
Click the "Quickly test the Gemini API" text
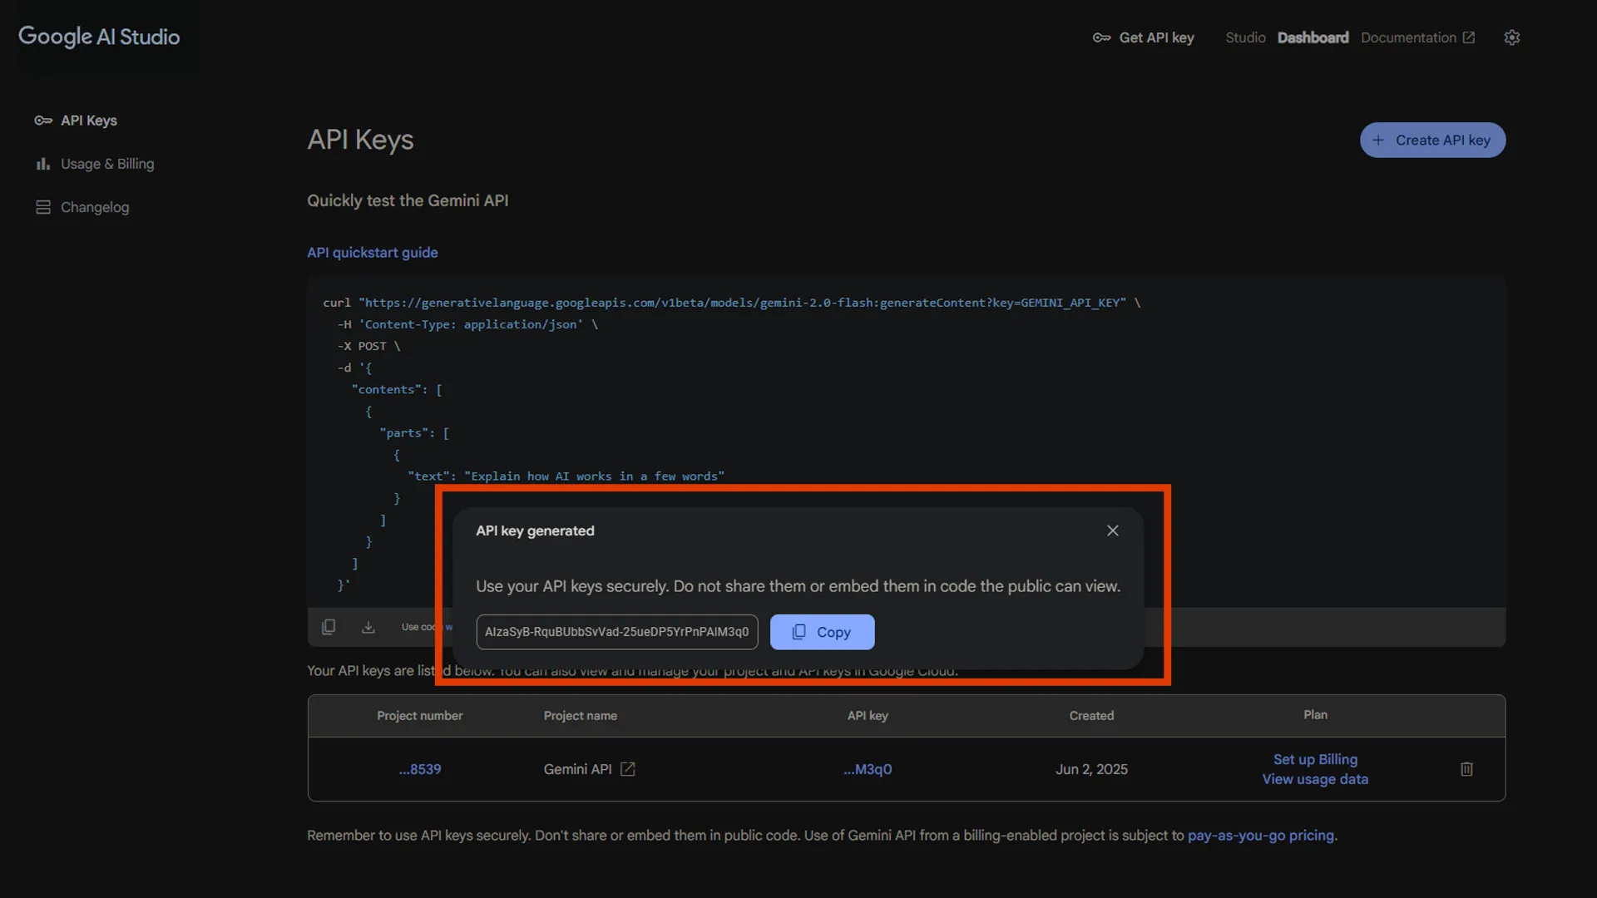tap(408, 200)
